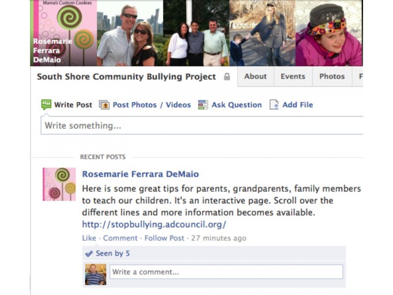Viewport: 393px width, 295px height.
Task: Click the Seen by 5 checkmark icon
Action: pyautogui.click(x=89, y=254)
